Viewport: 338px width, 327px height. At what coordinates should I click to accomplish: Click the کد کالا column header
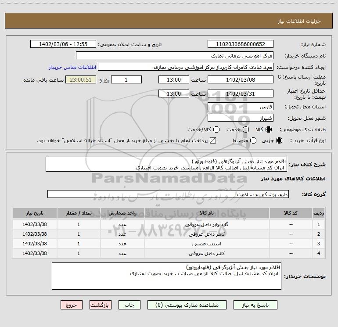(291, 213)
